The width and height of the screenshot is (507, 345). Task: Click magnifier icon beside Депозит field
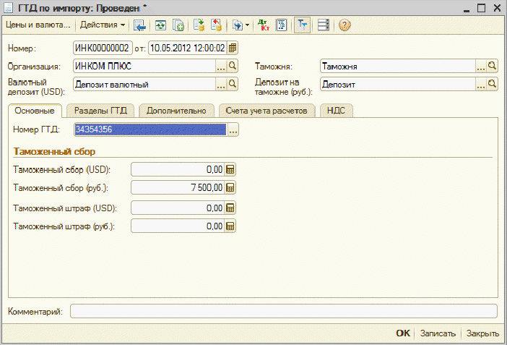(x=493, y=84)
